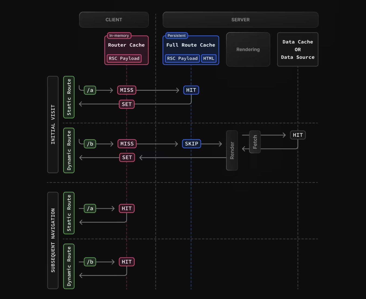Select the MISS node on the /b row
Screen dimensions: 366x299
127,144
